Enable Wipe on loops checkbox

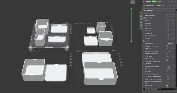pyautogui.click(x=167, y=59)
